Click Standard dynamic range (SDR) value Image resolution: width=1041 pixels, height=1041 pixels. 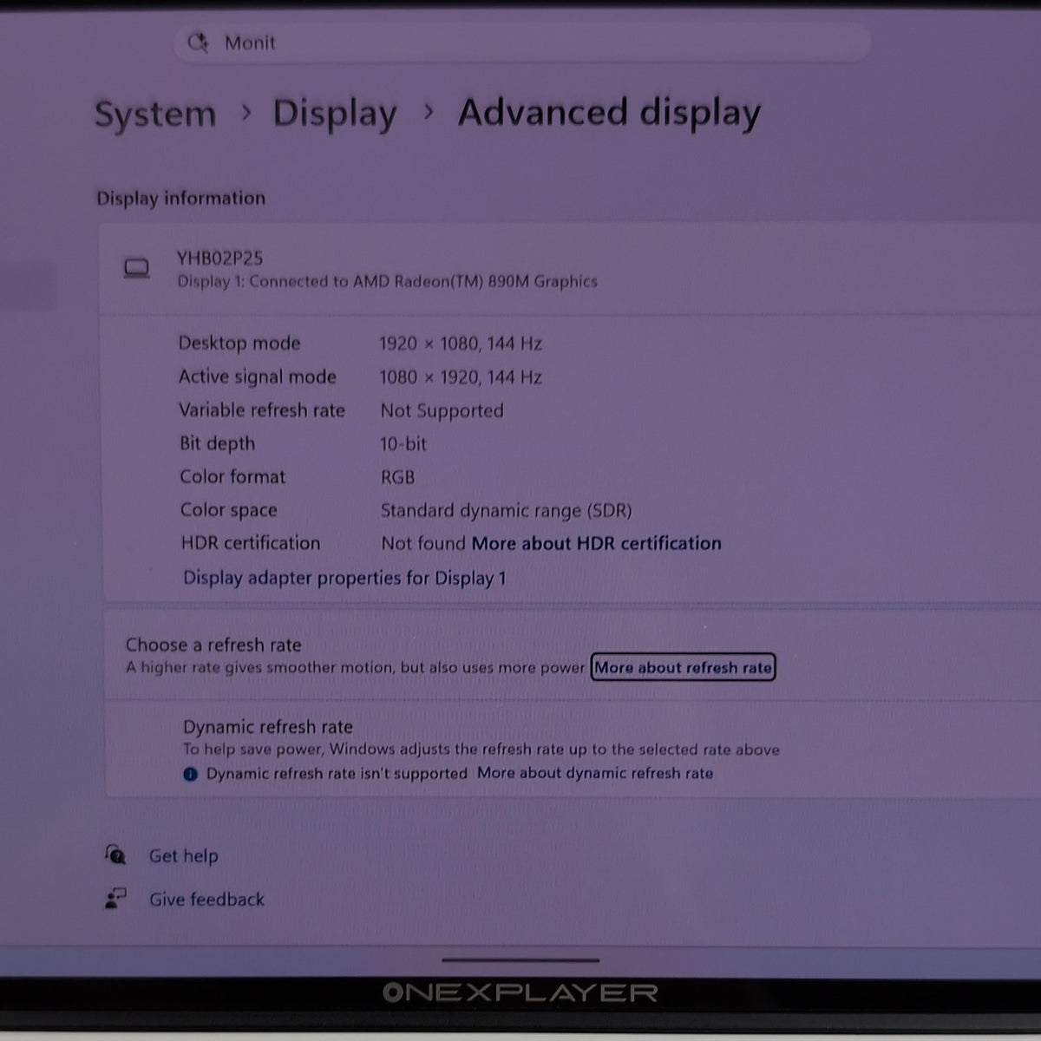pos(506,511)
